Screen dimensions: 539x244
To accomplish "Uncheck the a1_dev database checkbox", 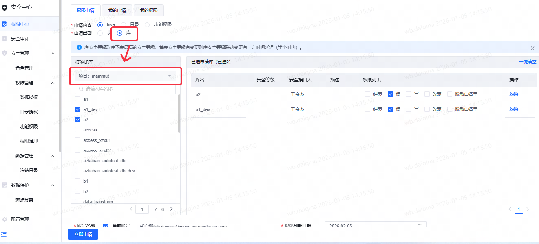I will coord(77,109).
